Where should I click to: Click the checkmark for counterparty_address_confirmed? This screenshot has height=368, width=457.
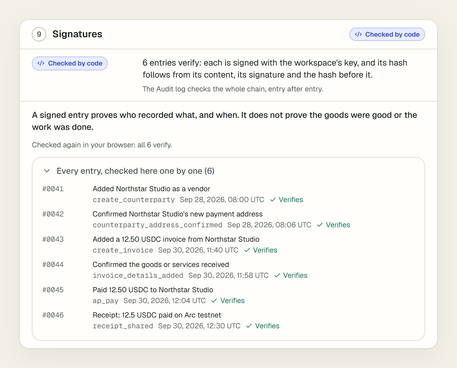pos(320,225)
